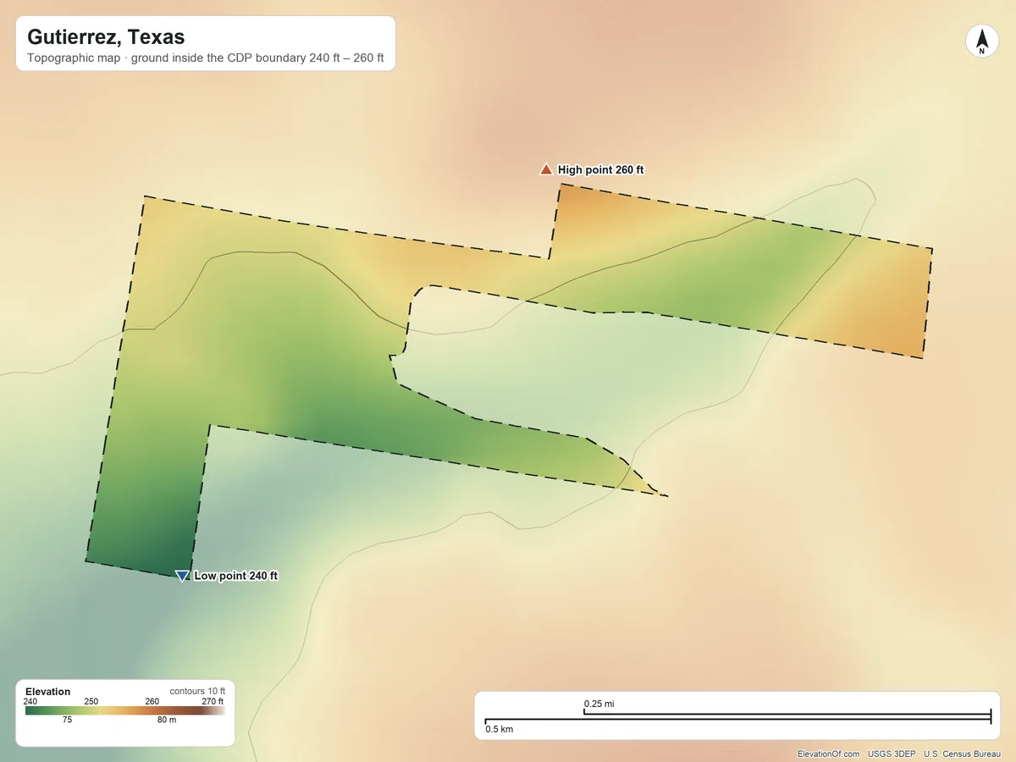Click the "75" metric legend value

point(68,720)
